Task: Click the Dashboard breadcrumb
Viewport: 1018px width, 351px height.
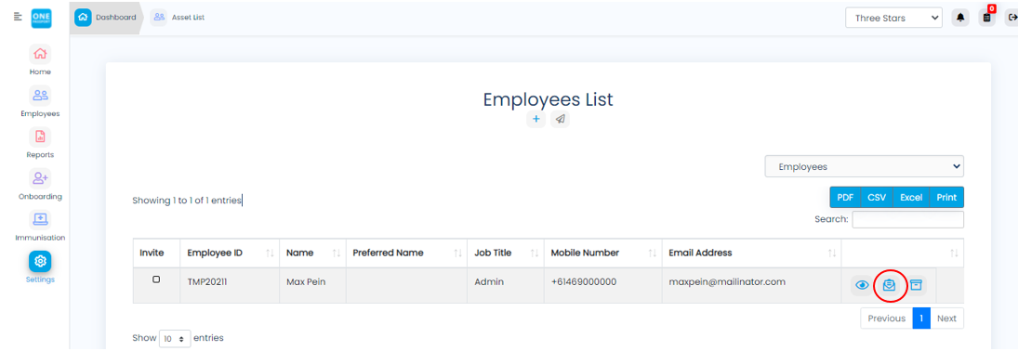Action: coord(107,18)
